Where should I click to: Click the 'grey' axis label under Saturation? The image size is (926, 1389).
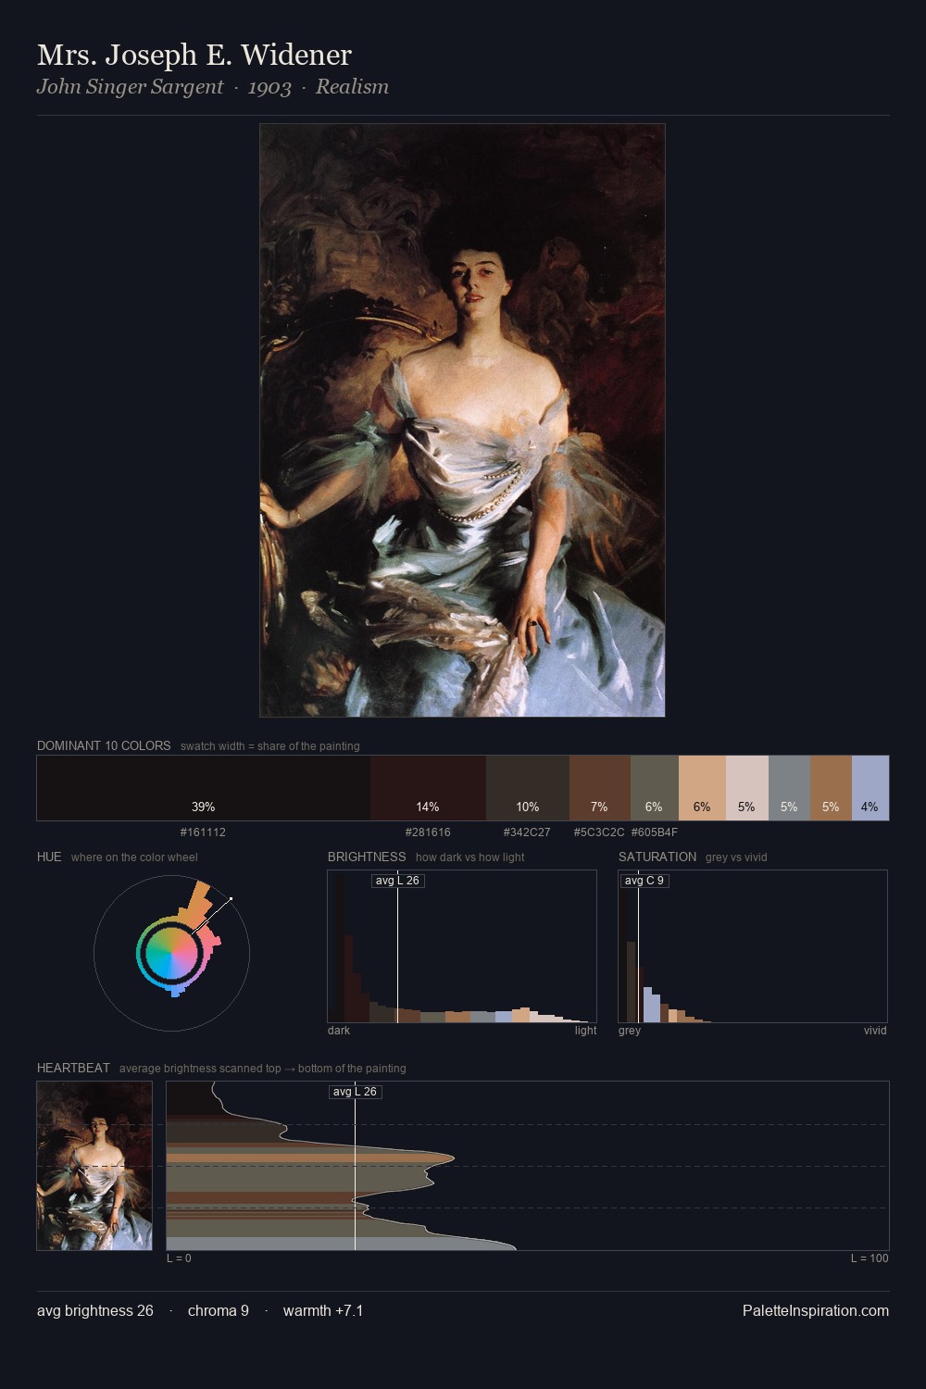(x=630, y=1031)
